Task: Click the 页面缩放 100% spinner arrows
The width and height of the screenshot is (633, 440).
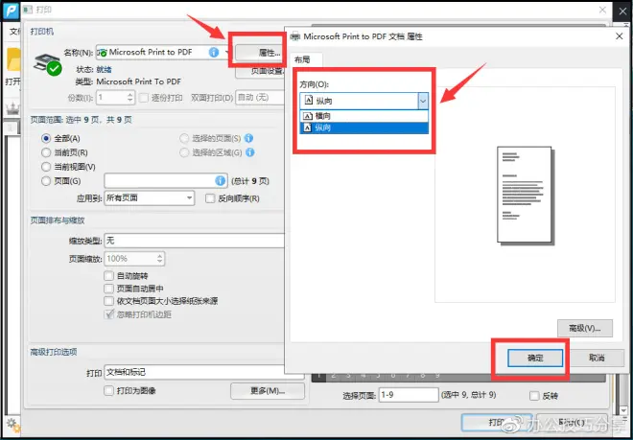Action: [160, 259]
